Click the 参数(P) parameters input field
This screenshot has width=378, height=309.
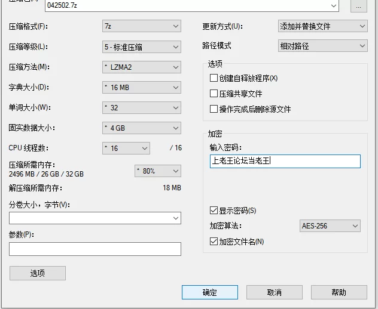(x=95, y=249)
